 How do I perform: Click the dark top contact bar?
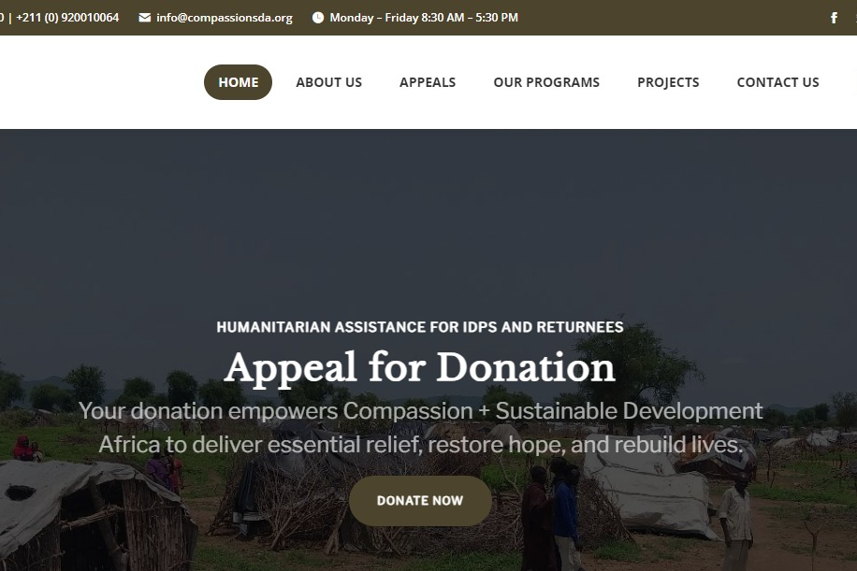coord(656,18)
